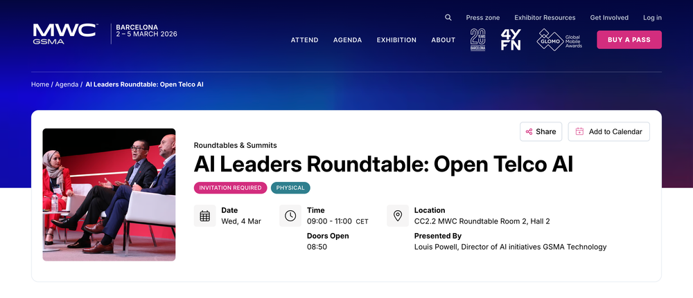Viewport: 693px width, 298px height.
Task: Navigate to Home via breadcrumb
Action: 40,84
